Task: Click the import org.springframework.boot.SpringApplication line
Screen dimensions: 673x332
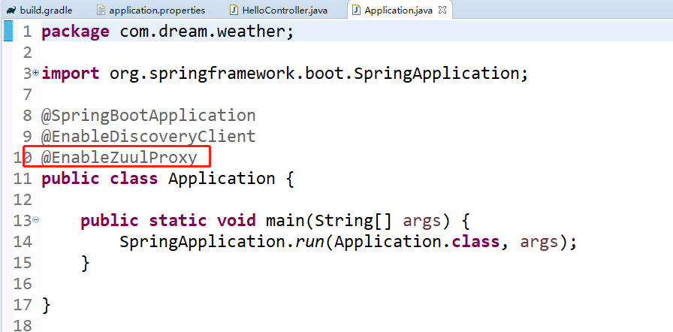Action: click(285, 74)
